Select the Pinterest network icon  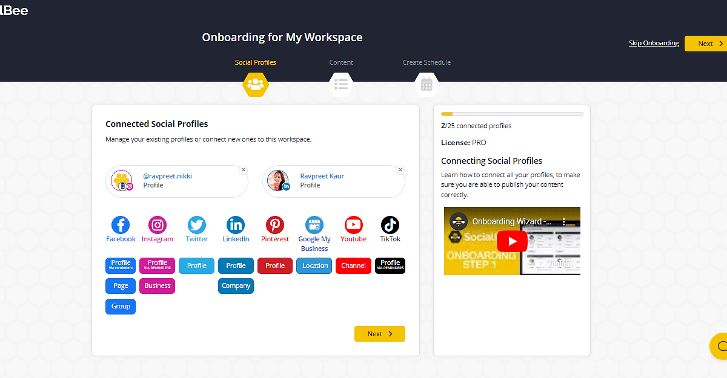pos(274,224)
